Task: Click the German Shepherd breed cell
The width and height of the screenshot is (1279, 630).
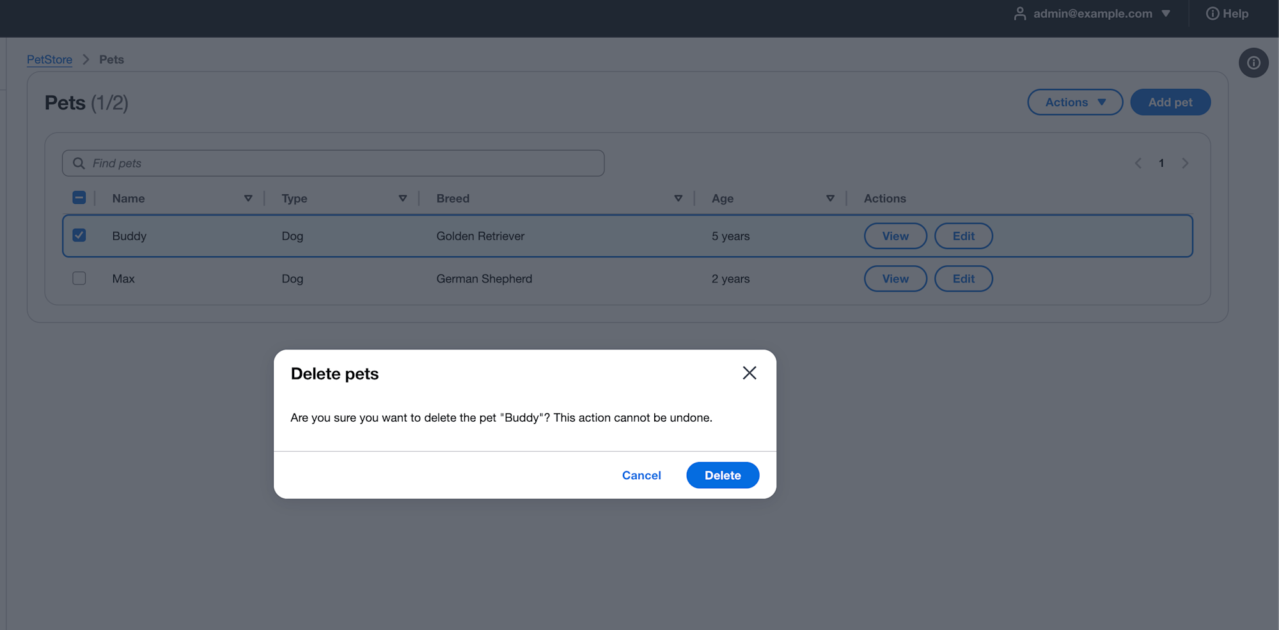Action: (484, 279)
